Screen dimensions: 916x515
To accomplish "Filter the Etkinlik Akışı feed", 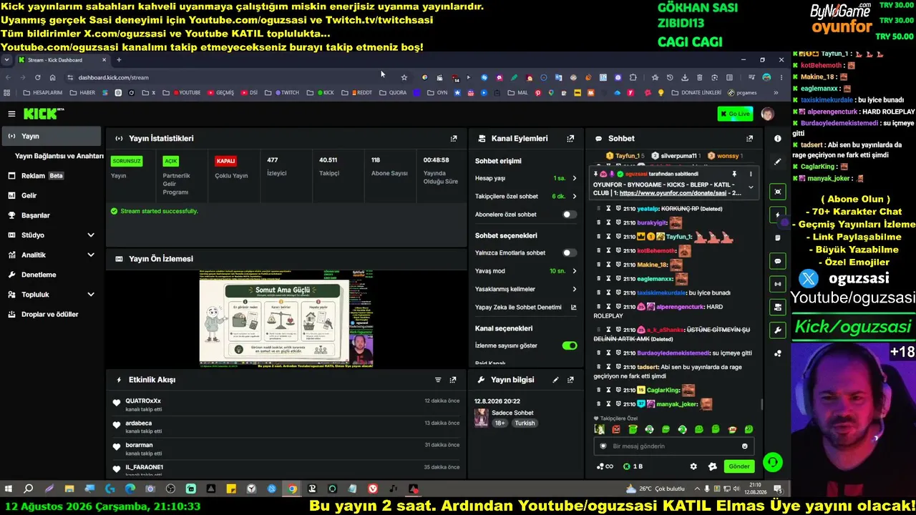I will click(438, 380).
